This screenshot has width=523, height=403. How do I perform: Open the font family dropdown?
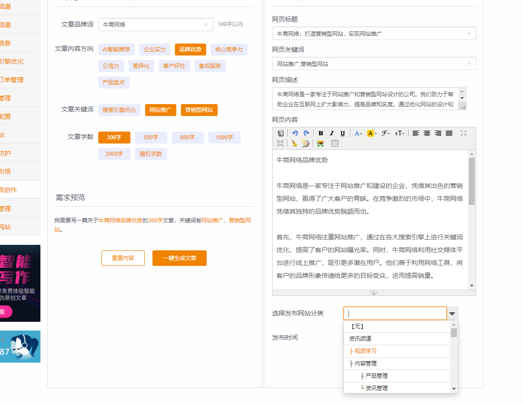click(386, 133)
